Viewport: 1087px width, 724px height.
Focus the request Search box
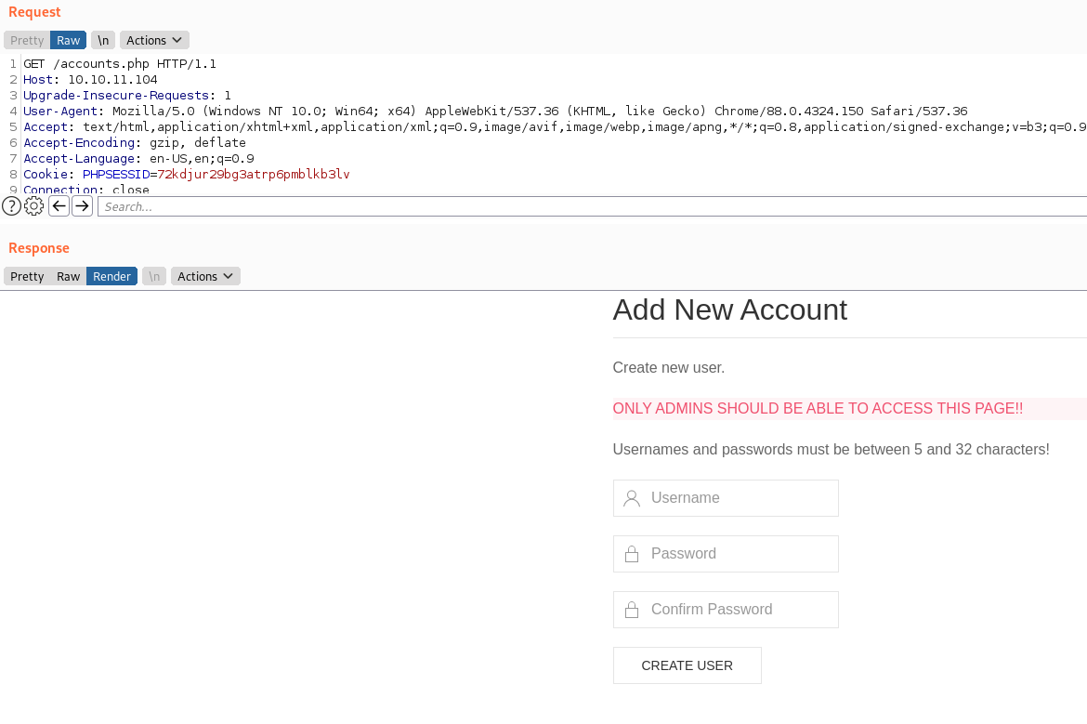[591, 206]
